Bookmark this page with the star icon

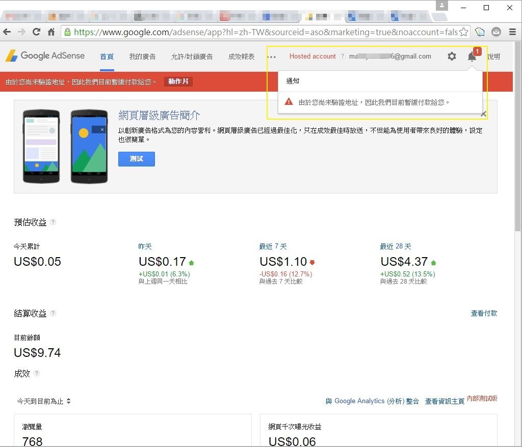tap(463, 32)
